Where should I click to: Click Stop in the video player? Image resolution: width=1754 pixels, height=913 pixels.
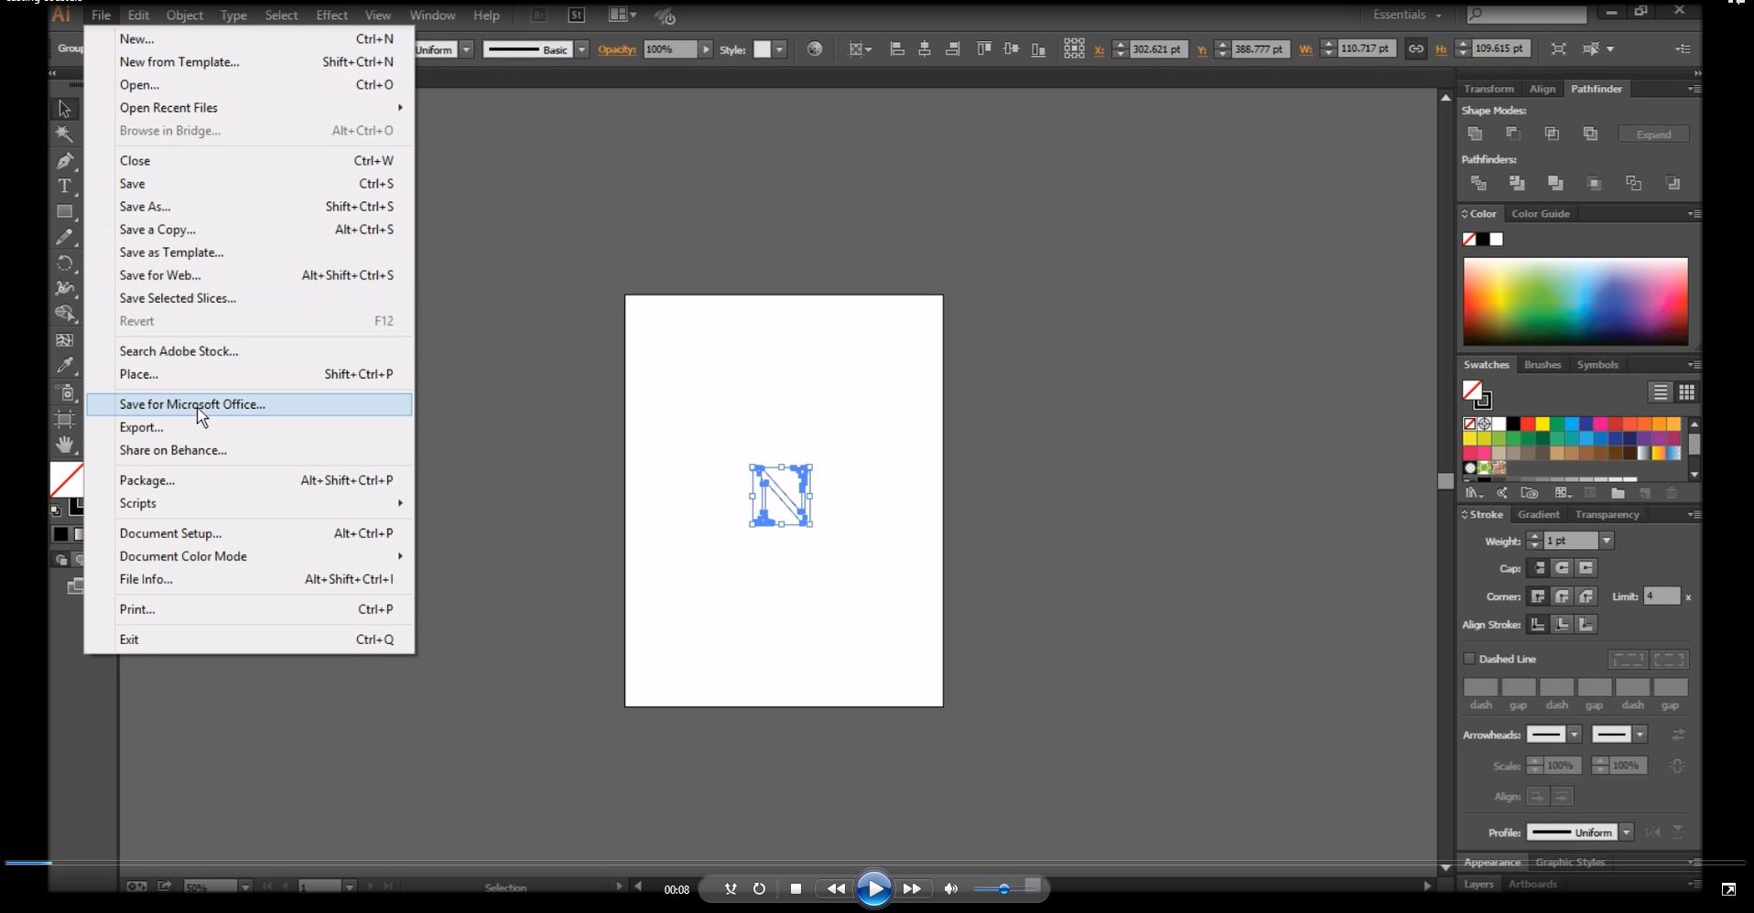pyautogui.click(x=796, y=888)
